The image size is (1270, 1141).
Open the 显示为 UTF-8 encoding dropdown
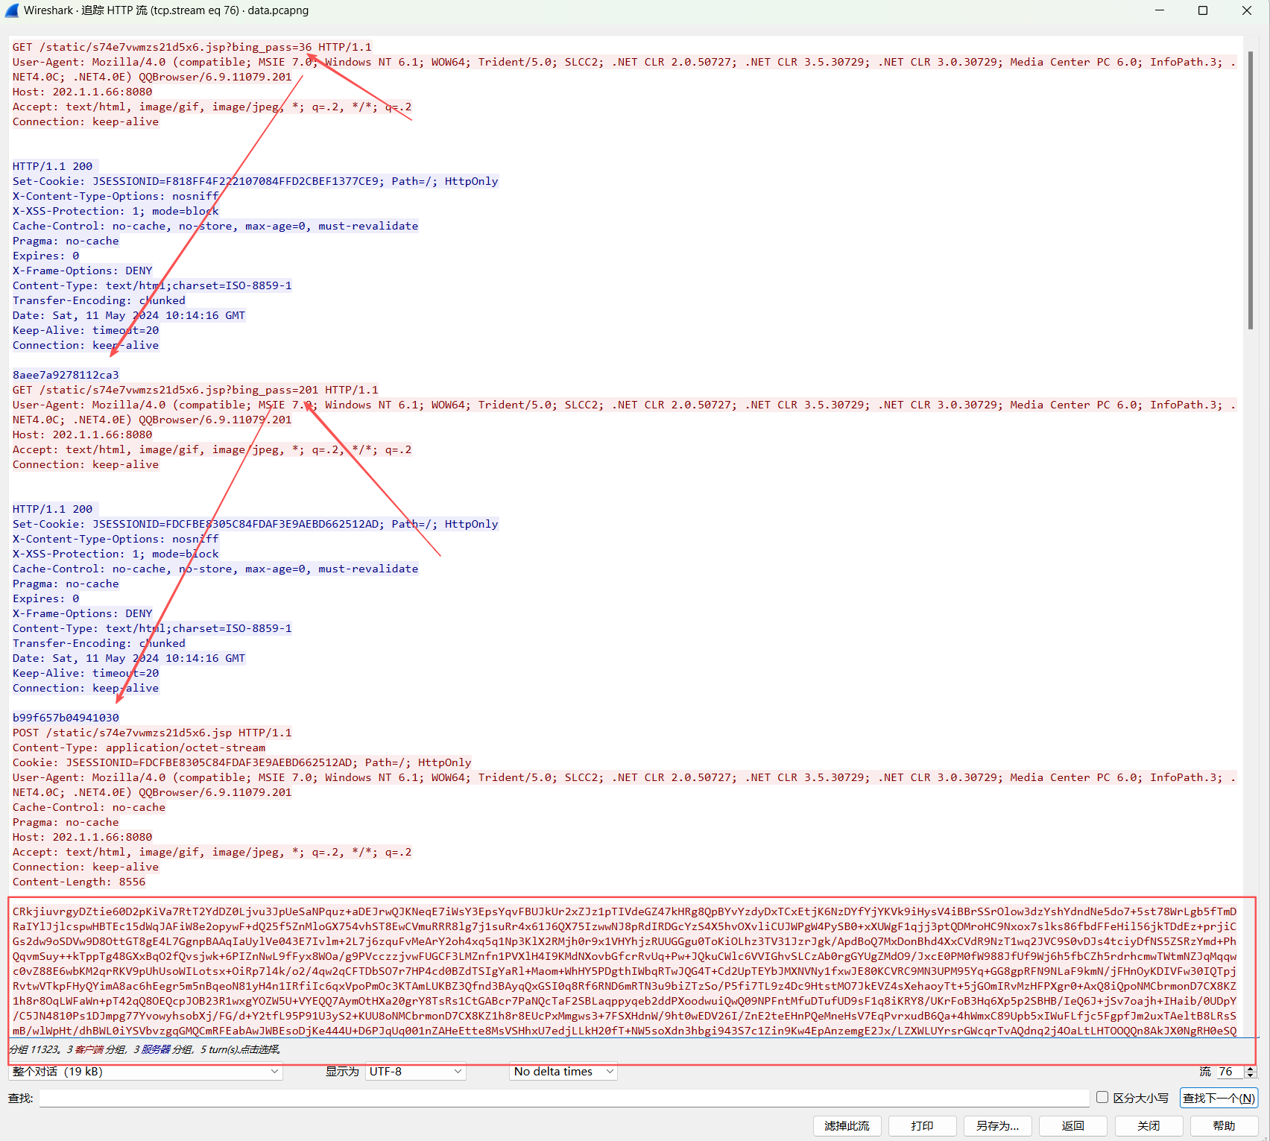(x=415, y=1072)
